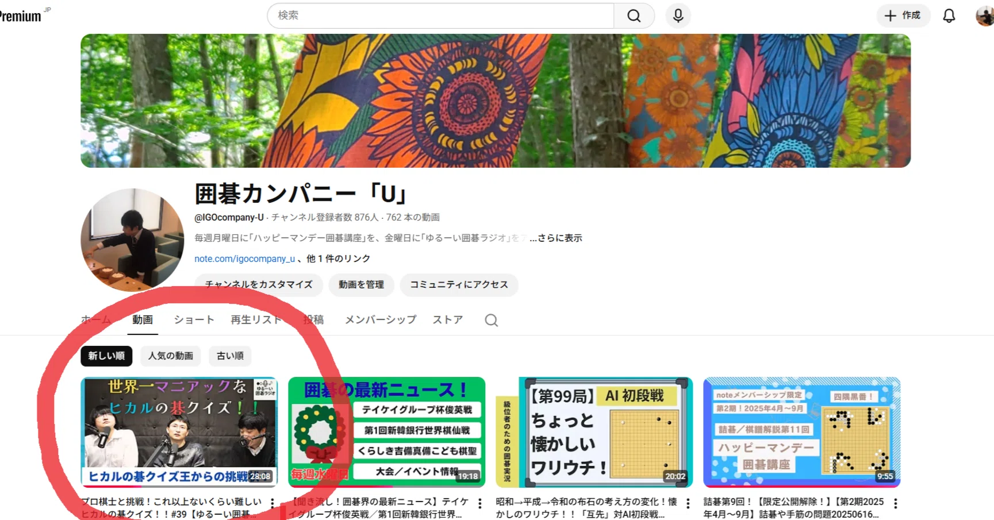
Task: Select the 新しい順 sort chip
Action: point(106,356)
